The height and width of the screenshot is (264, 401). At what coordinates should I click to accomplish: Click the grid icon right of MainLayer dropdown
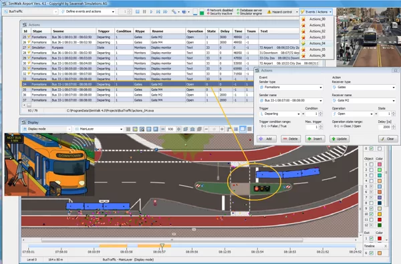pyautogui.click(x=128, y=129)
